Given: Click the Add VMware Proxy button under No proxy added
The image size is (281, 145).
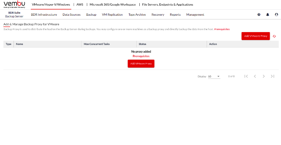Looking at the screenshot, I should tap(141, 64).
